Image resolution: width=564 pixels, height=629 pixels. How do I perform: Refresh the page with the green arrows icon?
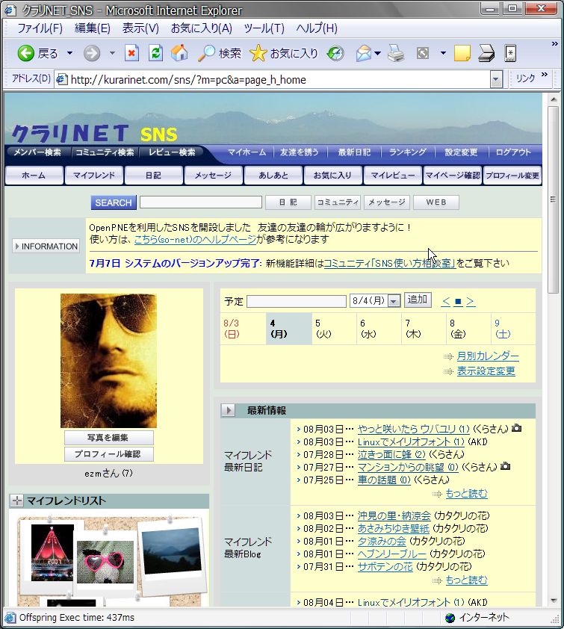pyautogui.click(x=155, y=53)
